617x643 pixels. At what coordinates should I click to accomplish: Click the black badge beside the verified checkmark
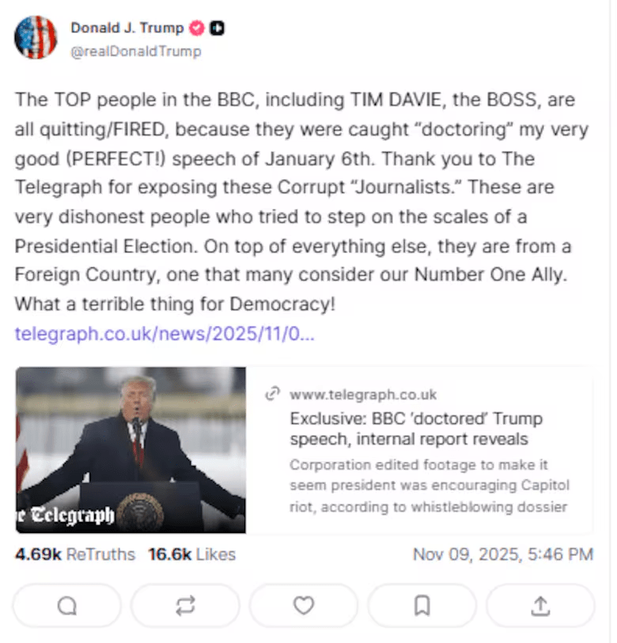click(217, 28)
